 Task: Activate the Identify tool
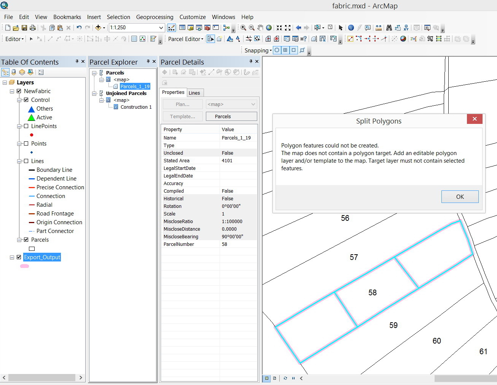click(x=351, y=28)
